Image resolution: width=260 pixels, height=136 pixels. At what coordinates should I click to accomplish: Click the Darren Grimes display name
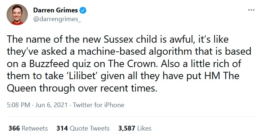(55, 10)
